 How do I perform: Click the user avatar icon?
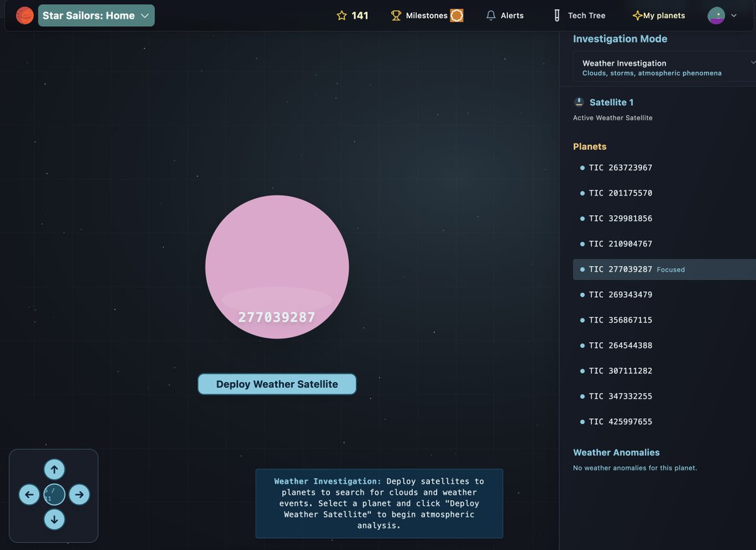(716, 15)
